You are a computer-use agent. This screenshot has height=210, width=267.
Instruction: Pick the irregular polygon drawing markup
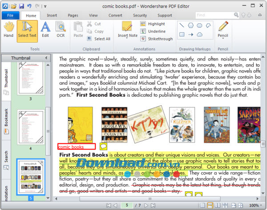(x=208, y=25)
